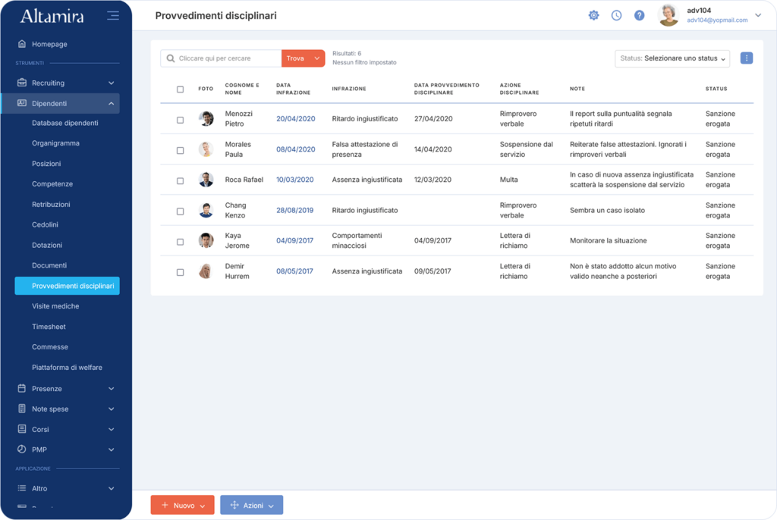This screenshot has height=520, width=777.
Task: Click the three-dot options icon beside status filter
Action: [x=747, y=58]
